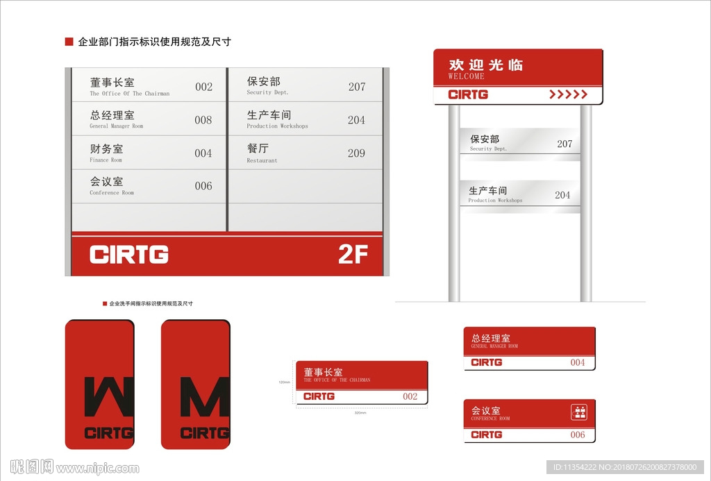The width and height of the screenshot is (711, 481).
Task: Click the white CIRTG logo on directory footer
Action: 128,254
